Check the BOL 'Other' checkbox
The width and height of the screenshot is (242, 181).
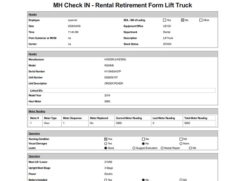click(x=201, y=20)
